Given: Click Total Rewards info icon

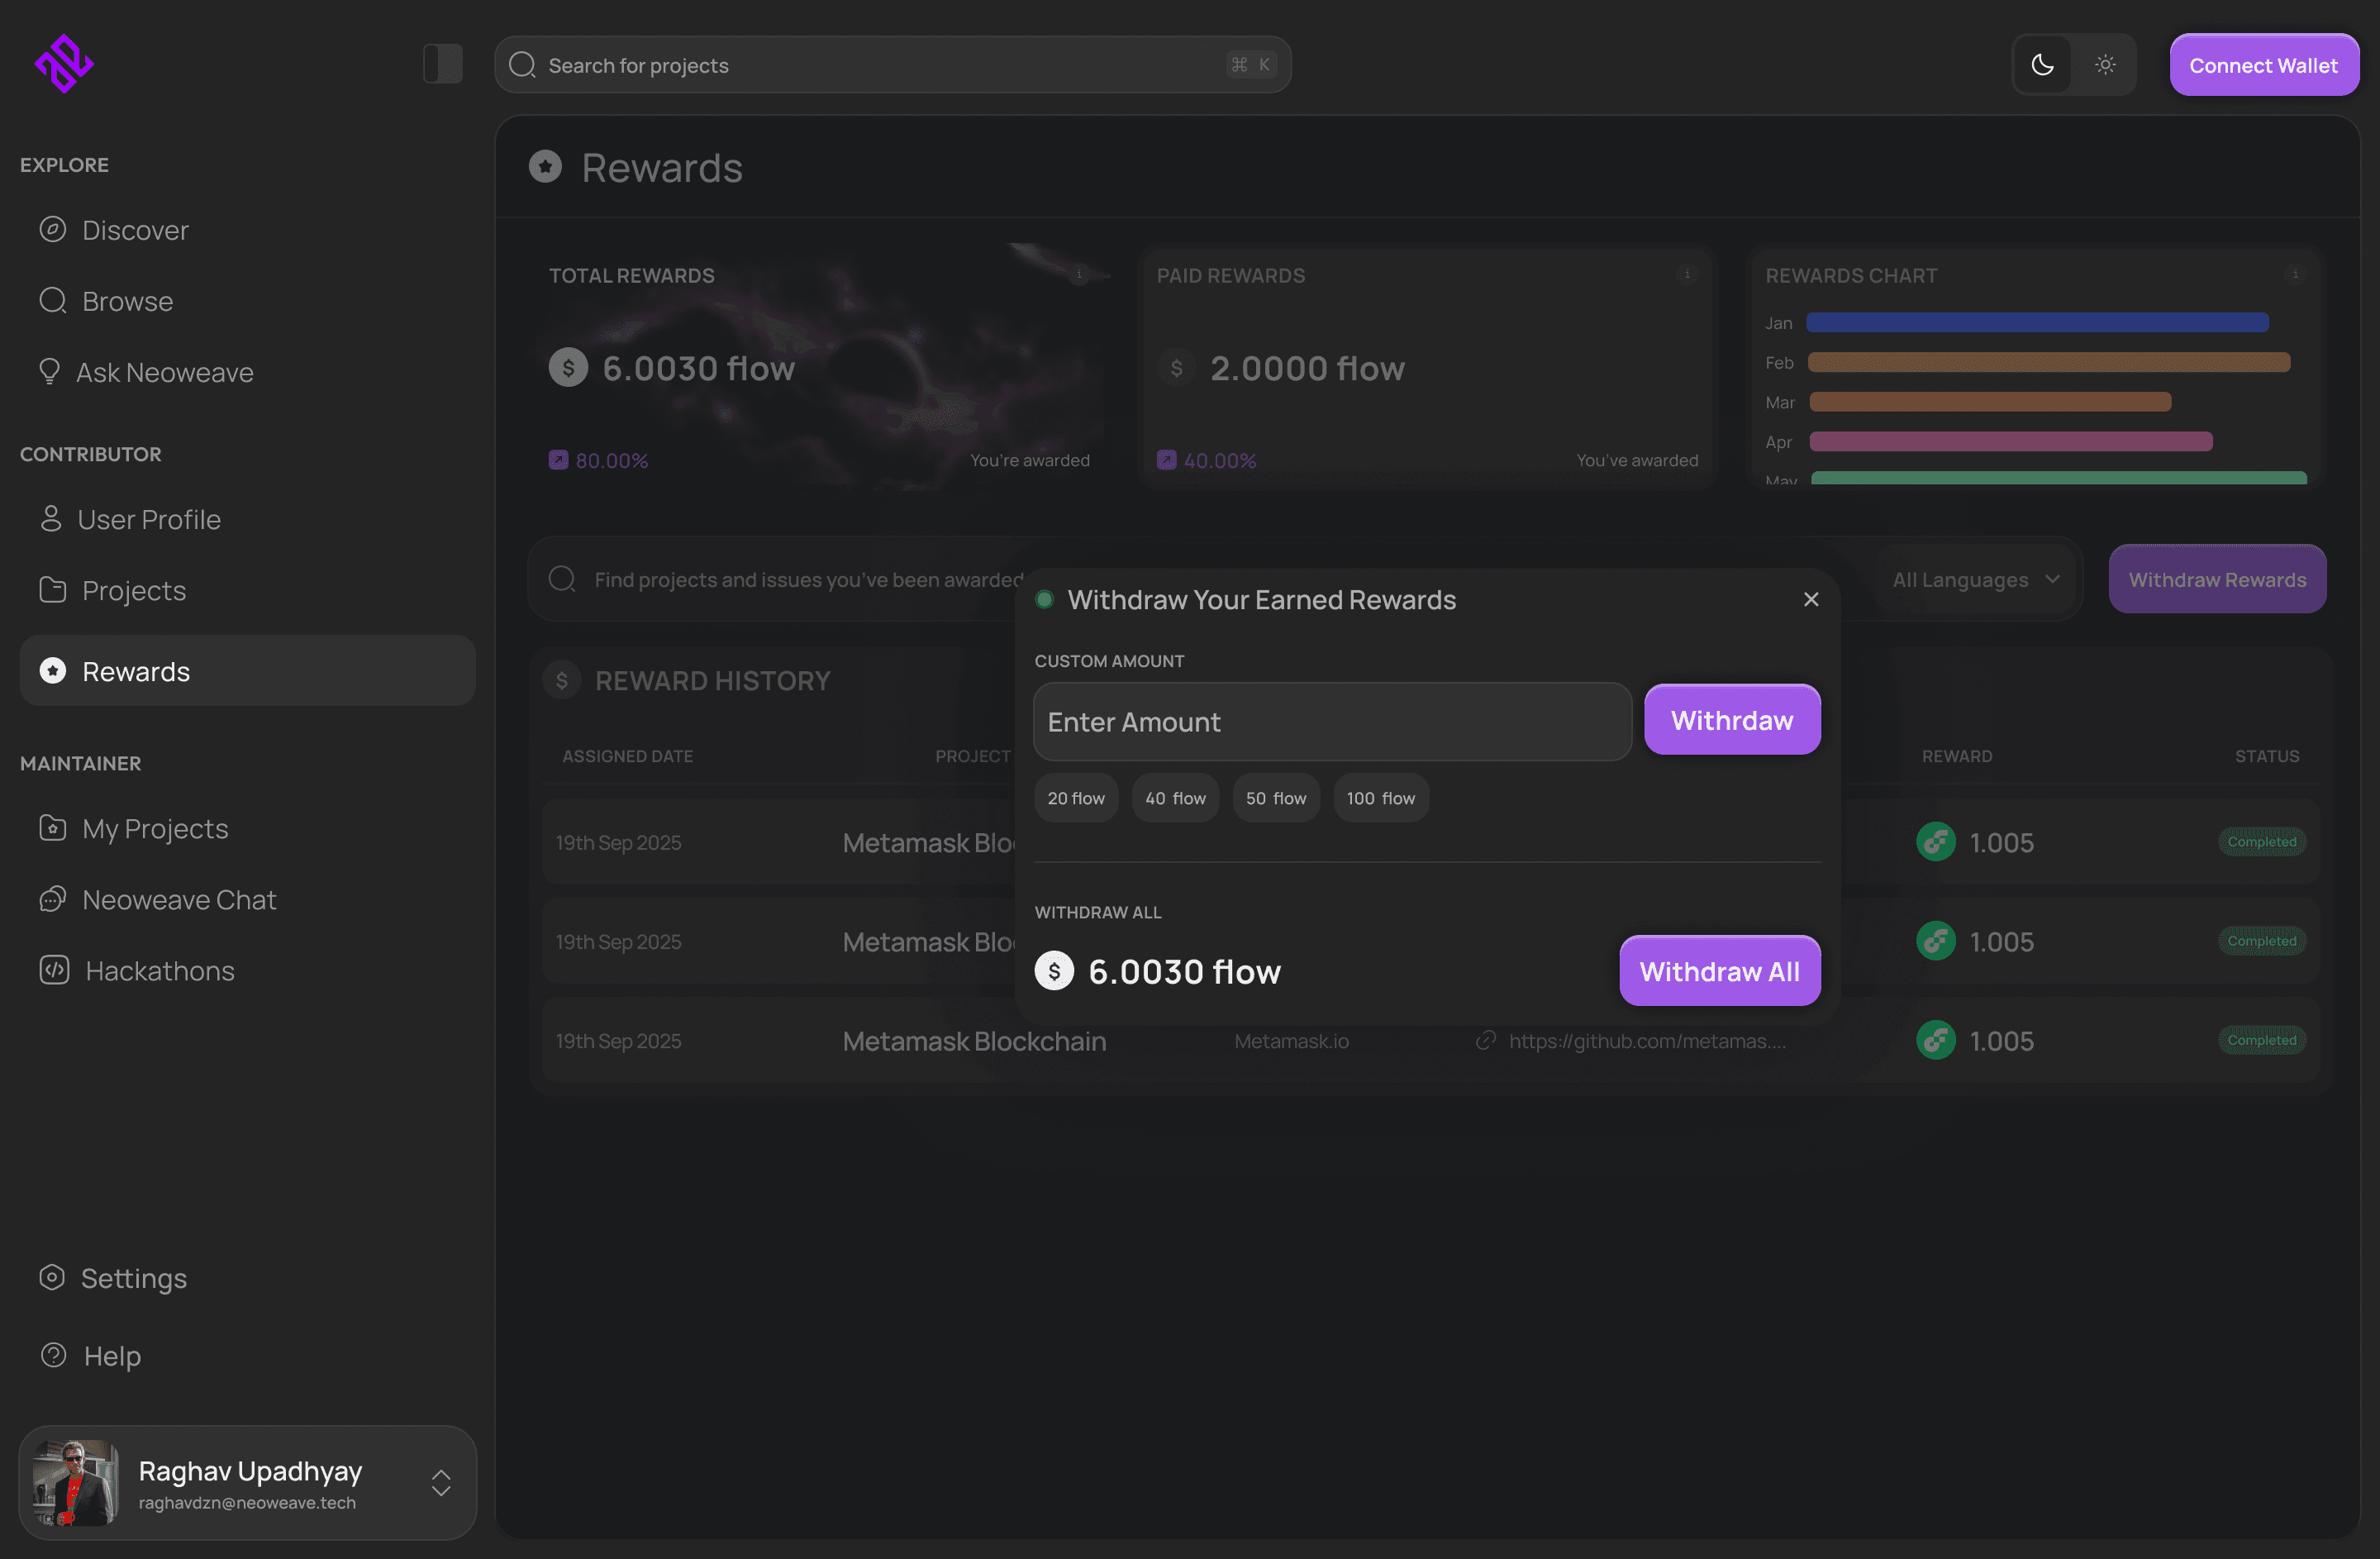Looking at the screenshot, I should 1079,274.
